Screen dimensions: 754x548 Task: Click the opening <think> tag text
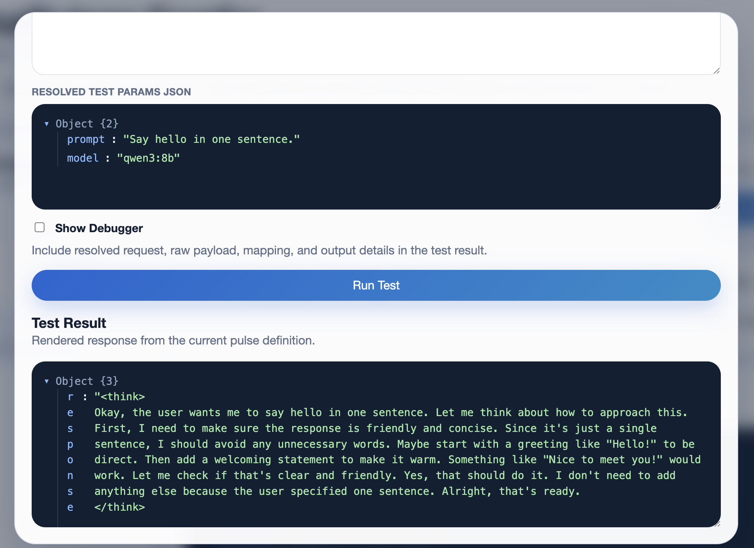(x=123, y=397)
